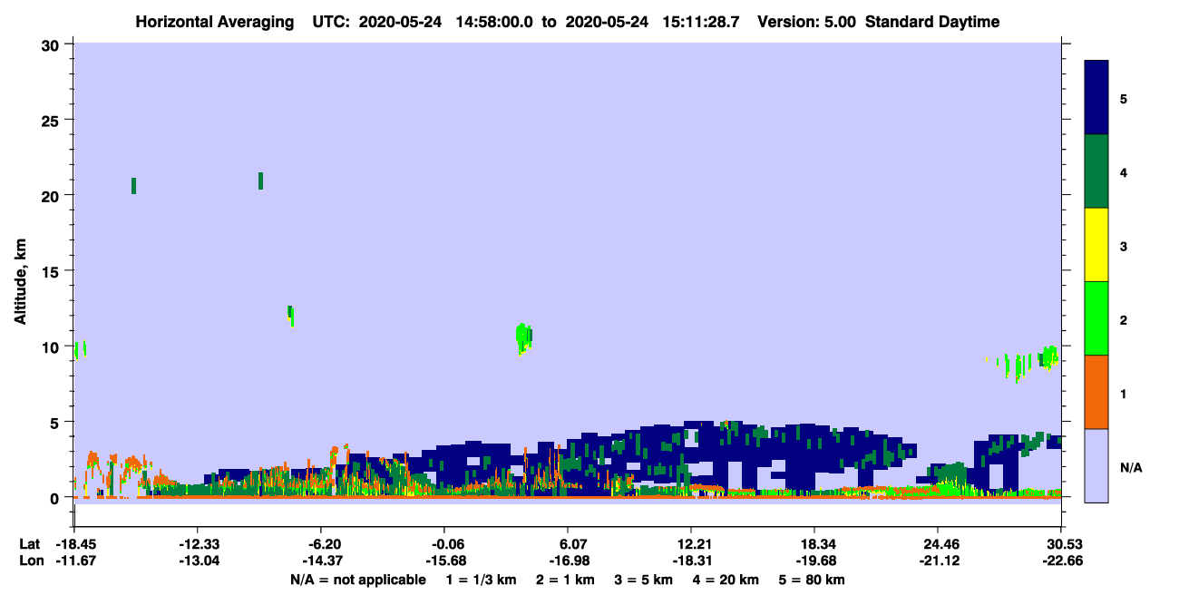The height and width of the screenshot is (605, 1179).
Task: Click the bright green cloud feature near 10 km at plot center
Action: click(522, 338)
